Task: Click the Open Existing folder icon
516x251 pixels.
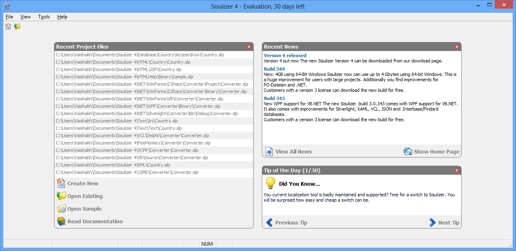Action: 61,196
